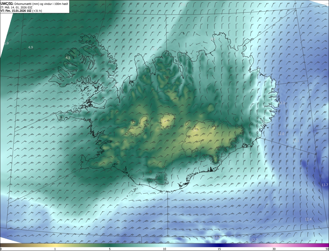
Task: Click the 11.1 value label under the 12.0 label
Action: point(296,141)
